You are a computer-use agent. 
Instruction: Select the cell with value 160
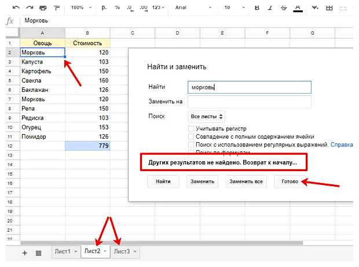[x=87, y=80]
